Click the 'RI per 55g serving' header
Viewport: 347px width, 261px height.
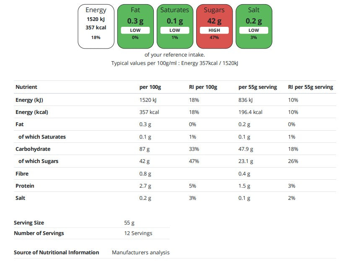click(311, 87)
